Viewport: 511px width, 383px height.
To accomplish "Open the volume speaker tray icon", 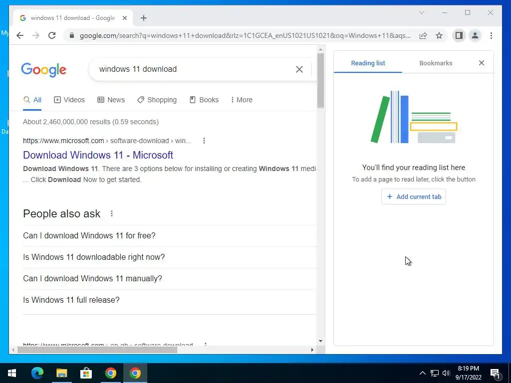I will pyautogui.click(x=446, y=373).
